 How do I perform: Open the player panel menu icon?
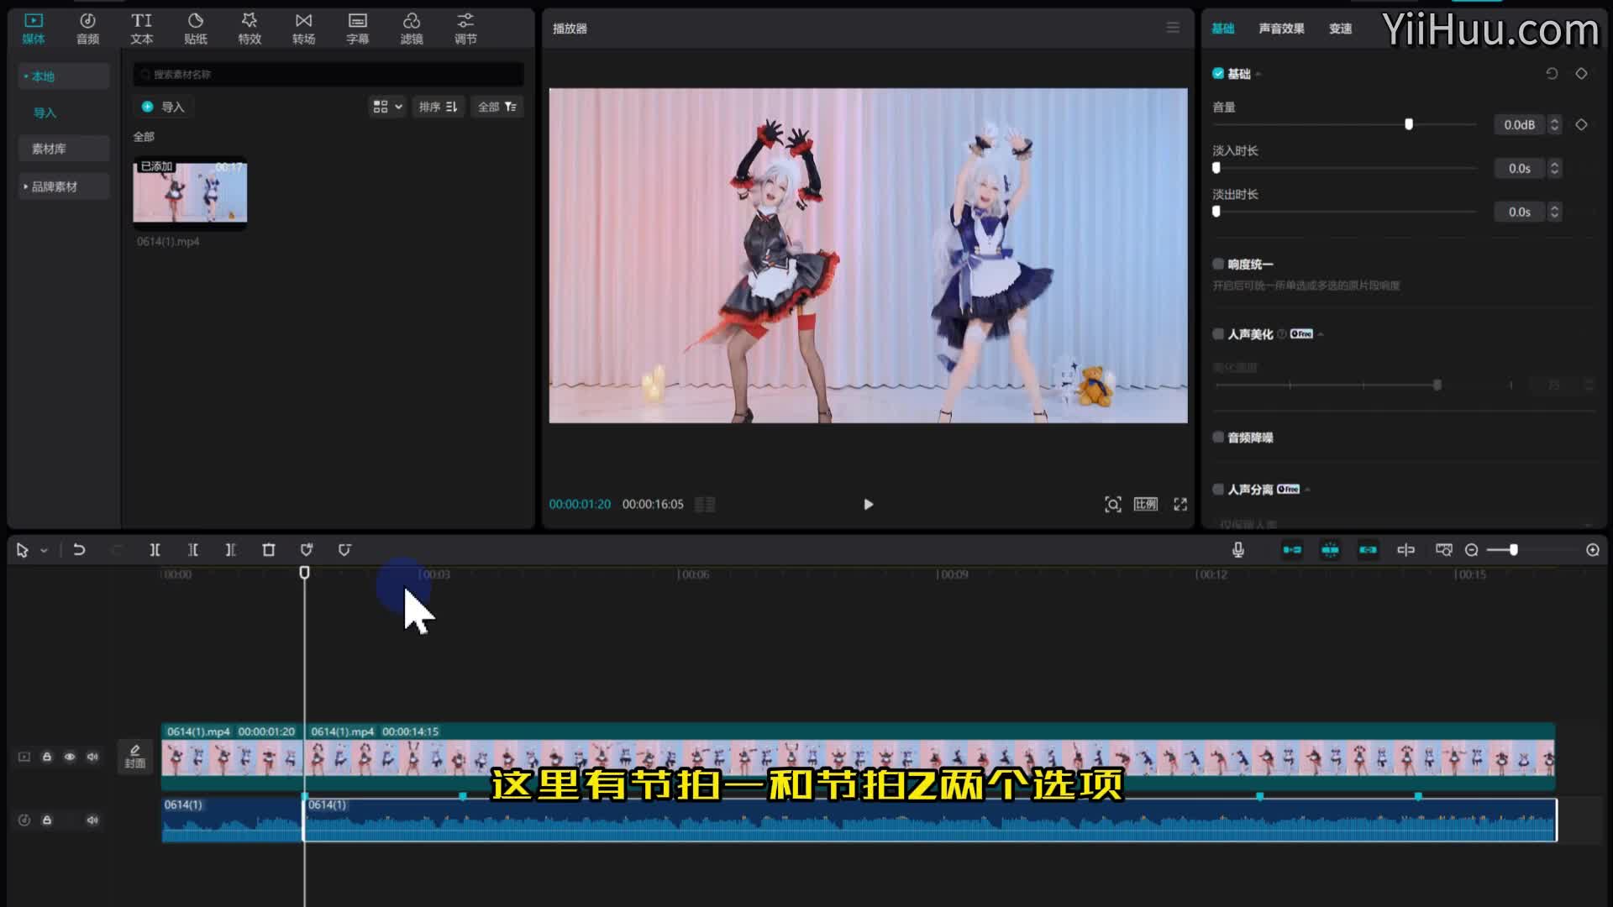[x=1173, y=28]
